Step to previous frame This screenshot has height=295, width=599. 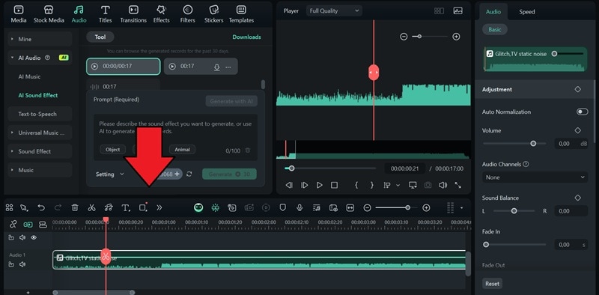point(289,185)
